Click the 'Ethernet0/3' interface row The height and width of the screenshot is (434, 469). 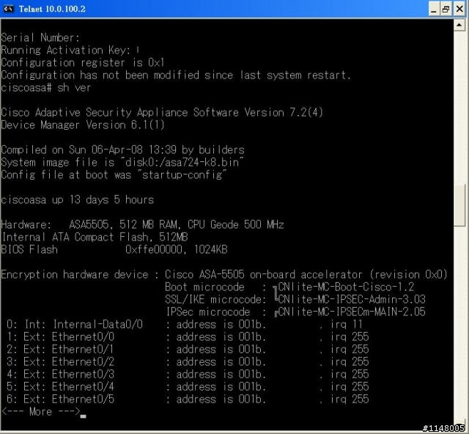188,375
